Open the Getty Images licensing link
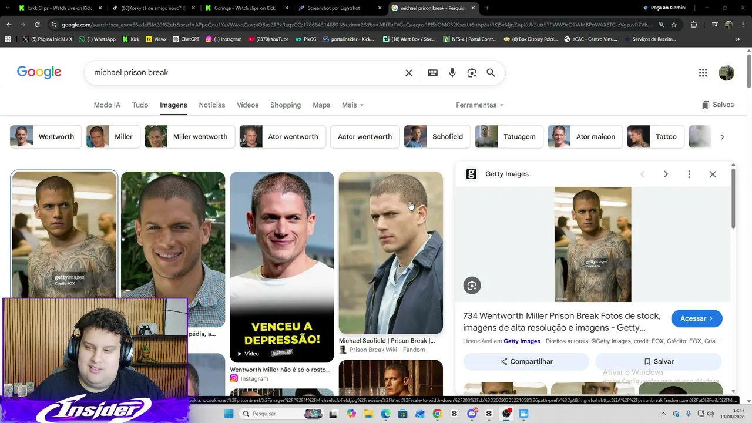Screen dimensions: 752x423 point(522,341)
